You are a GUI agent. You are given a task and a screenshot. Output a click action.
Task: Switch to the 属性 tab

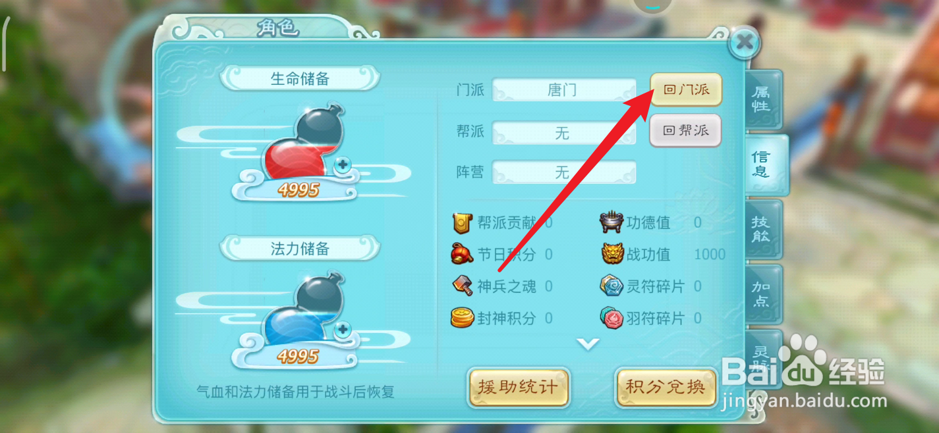(762, 99)
